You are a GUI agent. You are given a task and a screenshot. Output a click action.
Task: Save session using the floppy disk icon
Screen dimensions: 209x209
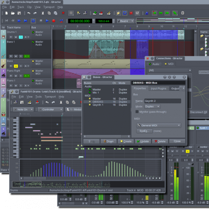(x=19, y=13)
